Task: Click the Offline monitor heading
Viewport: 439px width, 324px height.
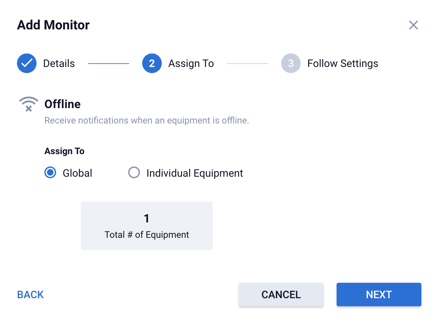Action: [x=62, y=104]
